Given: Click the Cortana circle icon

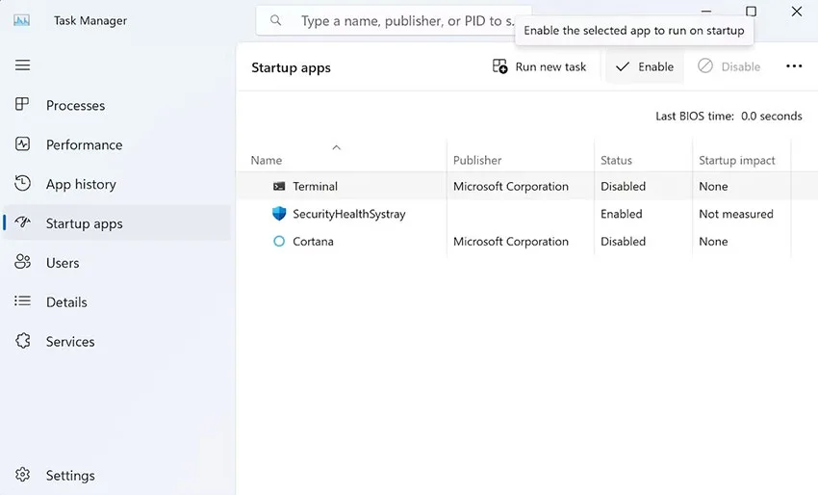Looking at the screenshot, I should [279, 241].
